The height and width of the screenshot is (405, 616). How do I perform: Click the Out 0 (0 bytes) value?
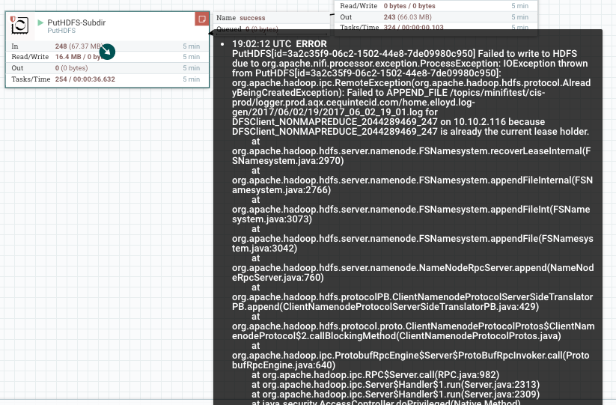click(x=71, y=68)
